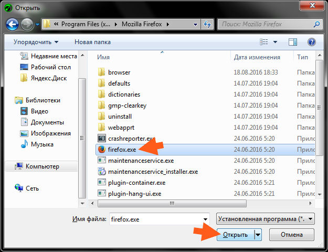Click the blue Back navigation arrow

pos(13,25)
